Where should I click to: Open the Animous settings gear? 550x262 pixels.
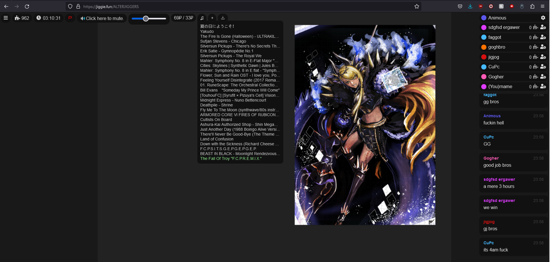(543, 18)
